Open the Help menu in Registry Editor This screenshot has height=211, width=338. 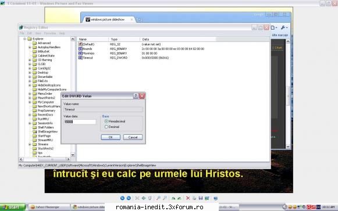click(62, 33)
